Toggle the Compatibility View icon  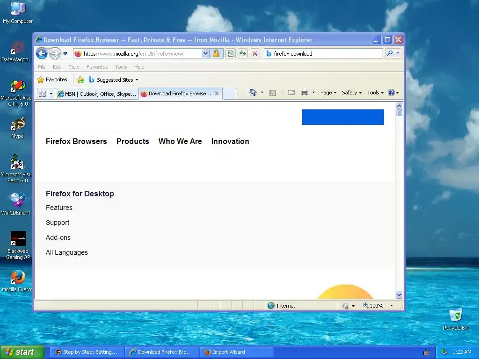click(x=231, y=53)
